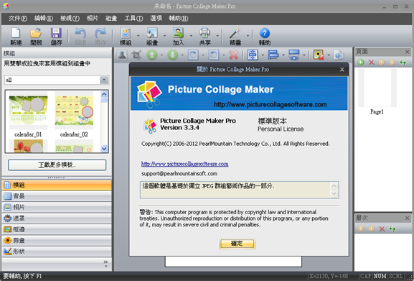
Task: Click the 確定 button in the About dialog
Action: (x=237, y=244)
